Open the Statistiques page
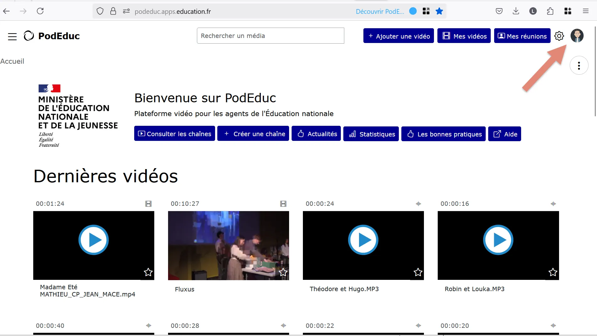This screenshot has height=336, width=597. point(371,134)
